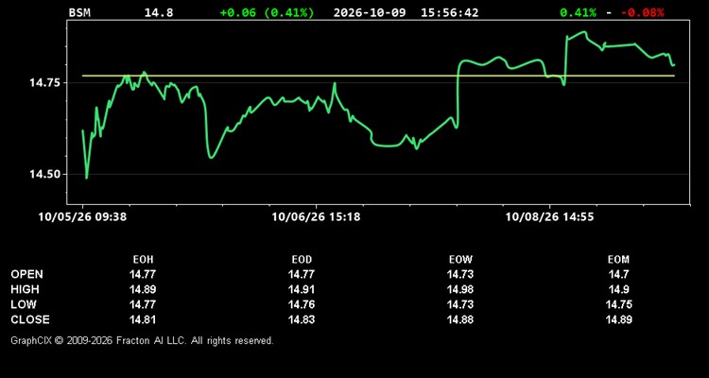Click the EOW high value 14.98

(x=459, y=289)
